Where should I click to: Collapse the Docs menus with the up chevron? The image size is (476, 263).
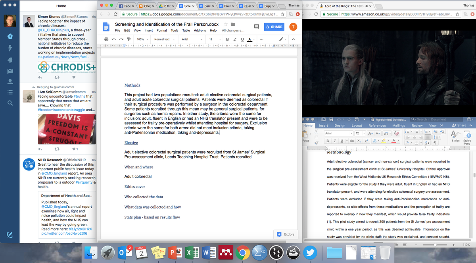[x=293, y=39]
